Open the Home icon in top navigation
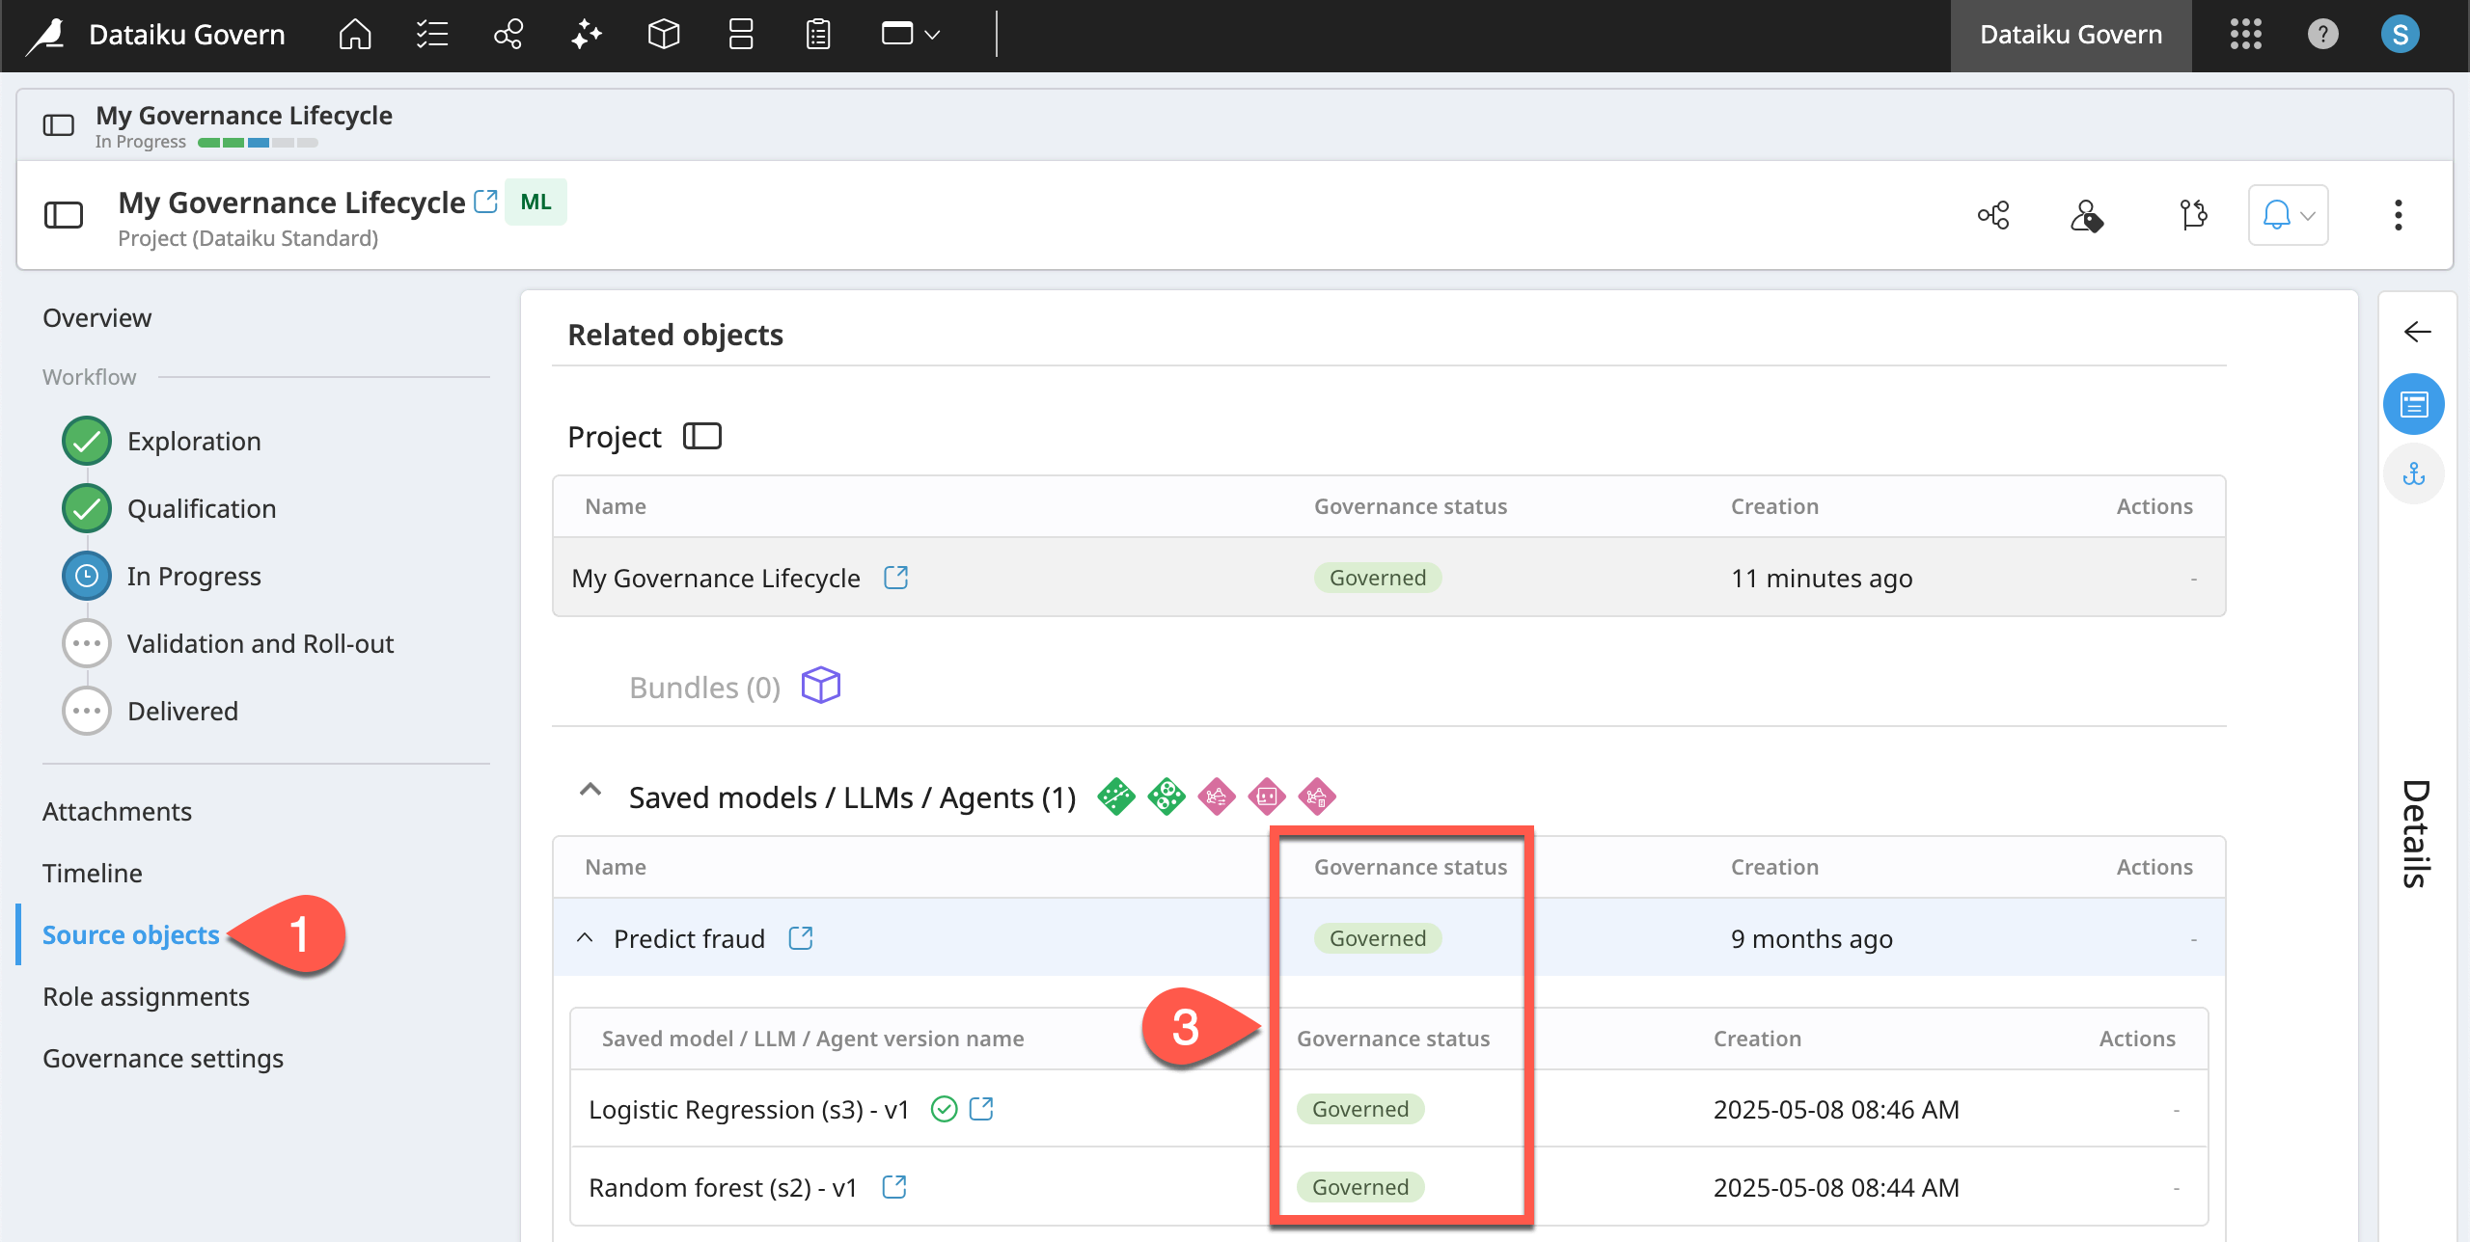2470x1242 pixels. tap(354, 34)
